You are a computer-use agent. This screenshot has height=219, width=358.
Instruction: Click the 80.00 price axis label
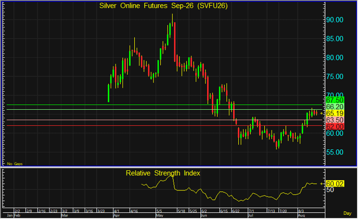point(335,58)
